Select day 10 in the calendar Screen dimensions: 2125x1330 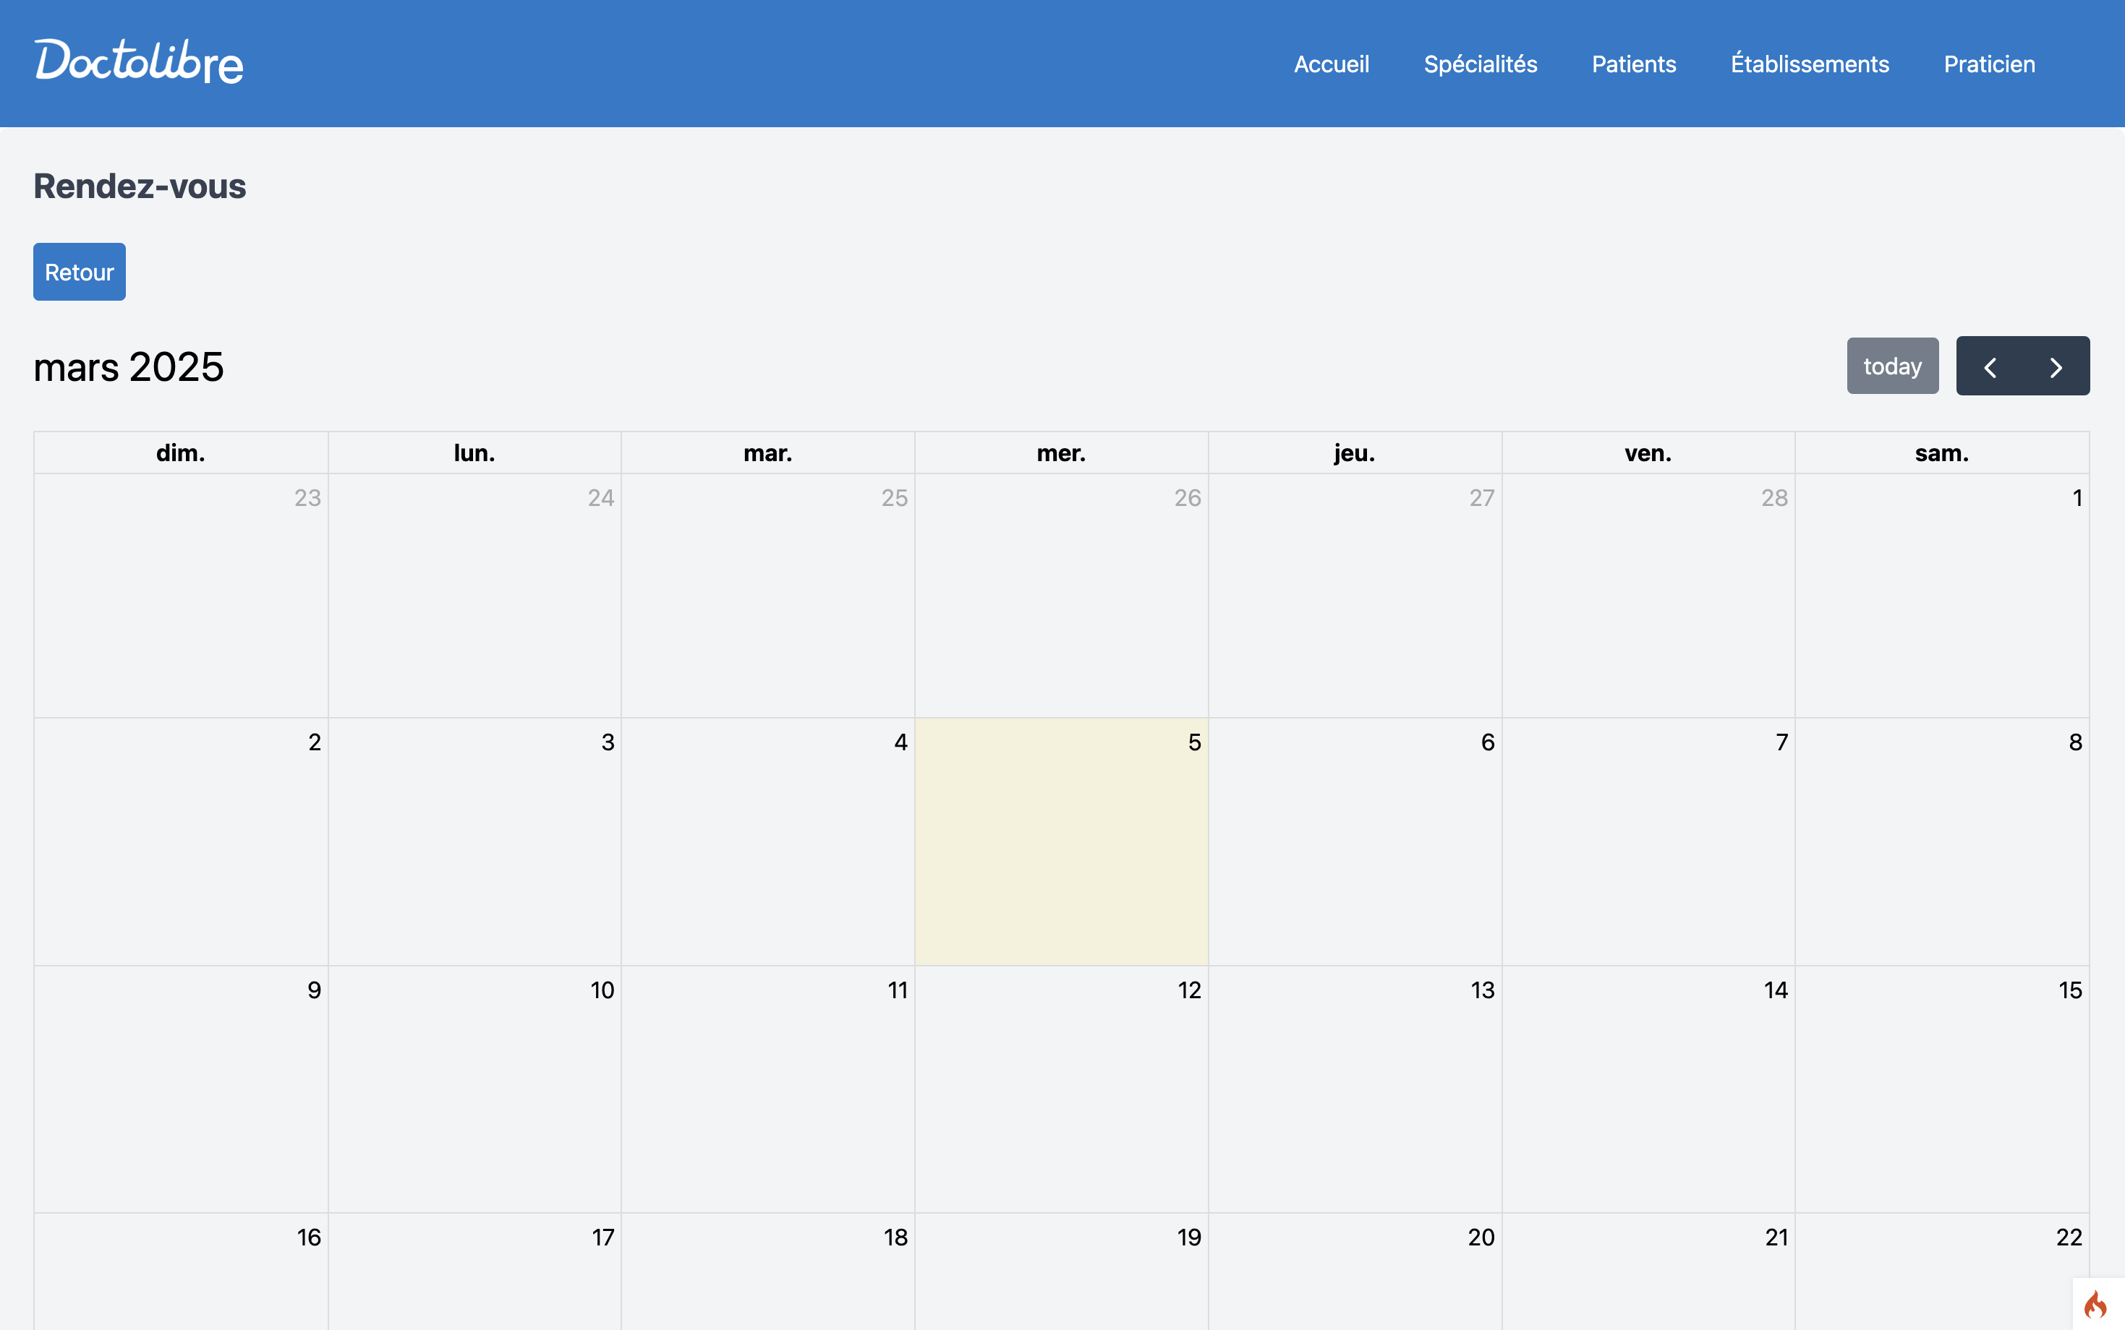pos(474,1089)
